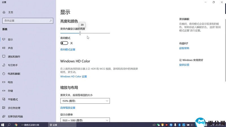This screenshot has width=226, height=127.
Task: Click the 主页 home icon
Action: tap(4, 12)
